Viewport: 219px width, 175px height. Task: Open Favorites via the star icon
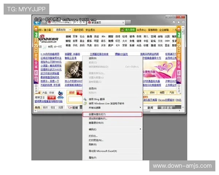tap(178, 22)
